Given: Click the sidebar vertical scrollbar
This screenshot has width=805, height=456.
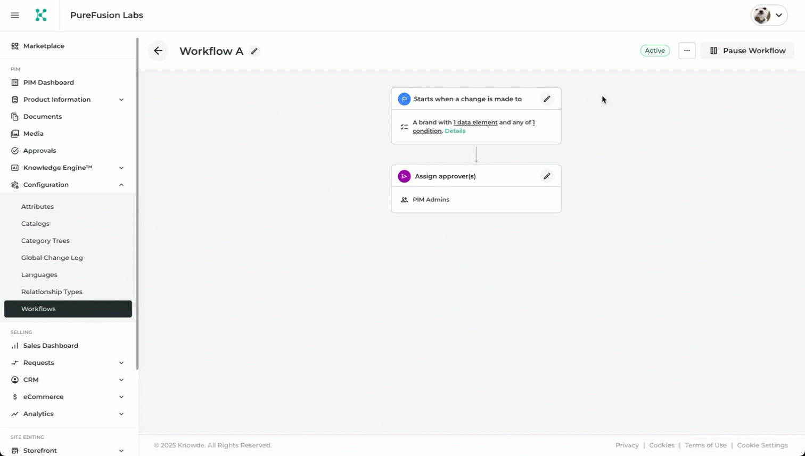Looking at the screenshot, I should [137, 202].
